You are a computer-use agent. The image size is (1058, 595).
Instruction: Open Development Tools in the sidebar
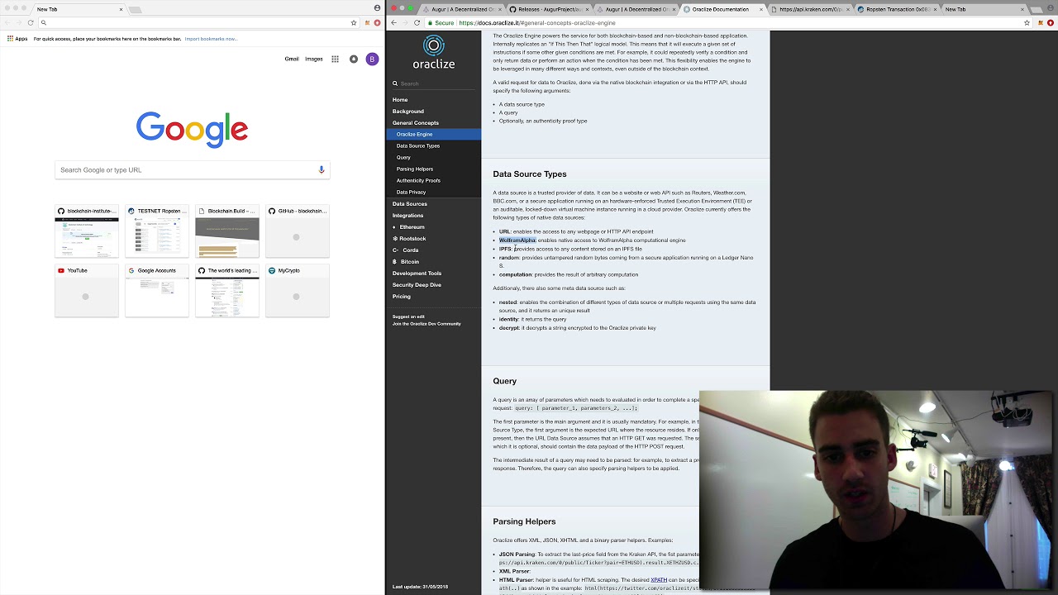[433, 273]
